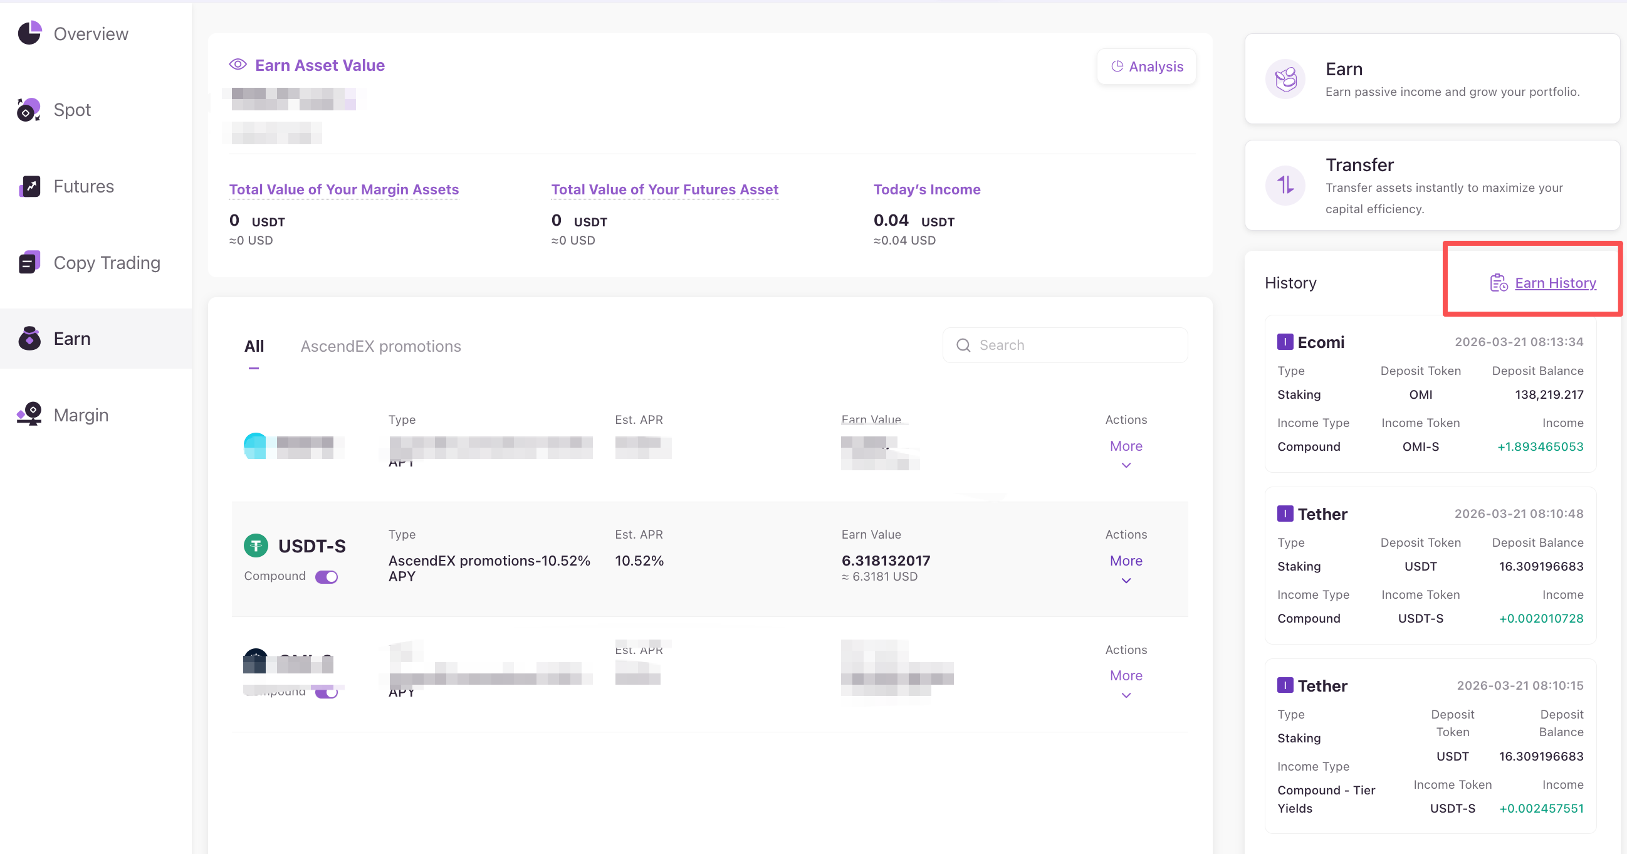Click the Copy Trading sidebar icon

(x=29, y=263)
